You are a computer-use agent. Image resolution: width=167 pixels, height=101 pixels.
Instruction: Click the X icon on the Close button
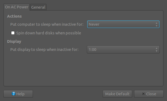pos(143,94)
